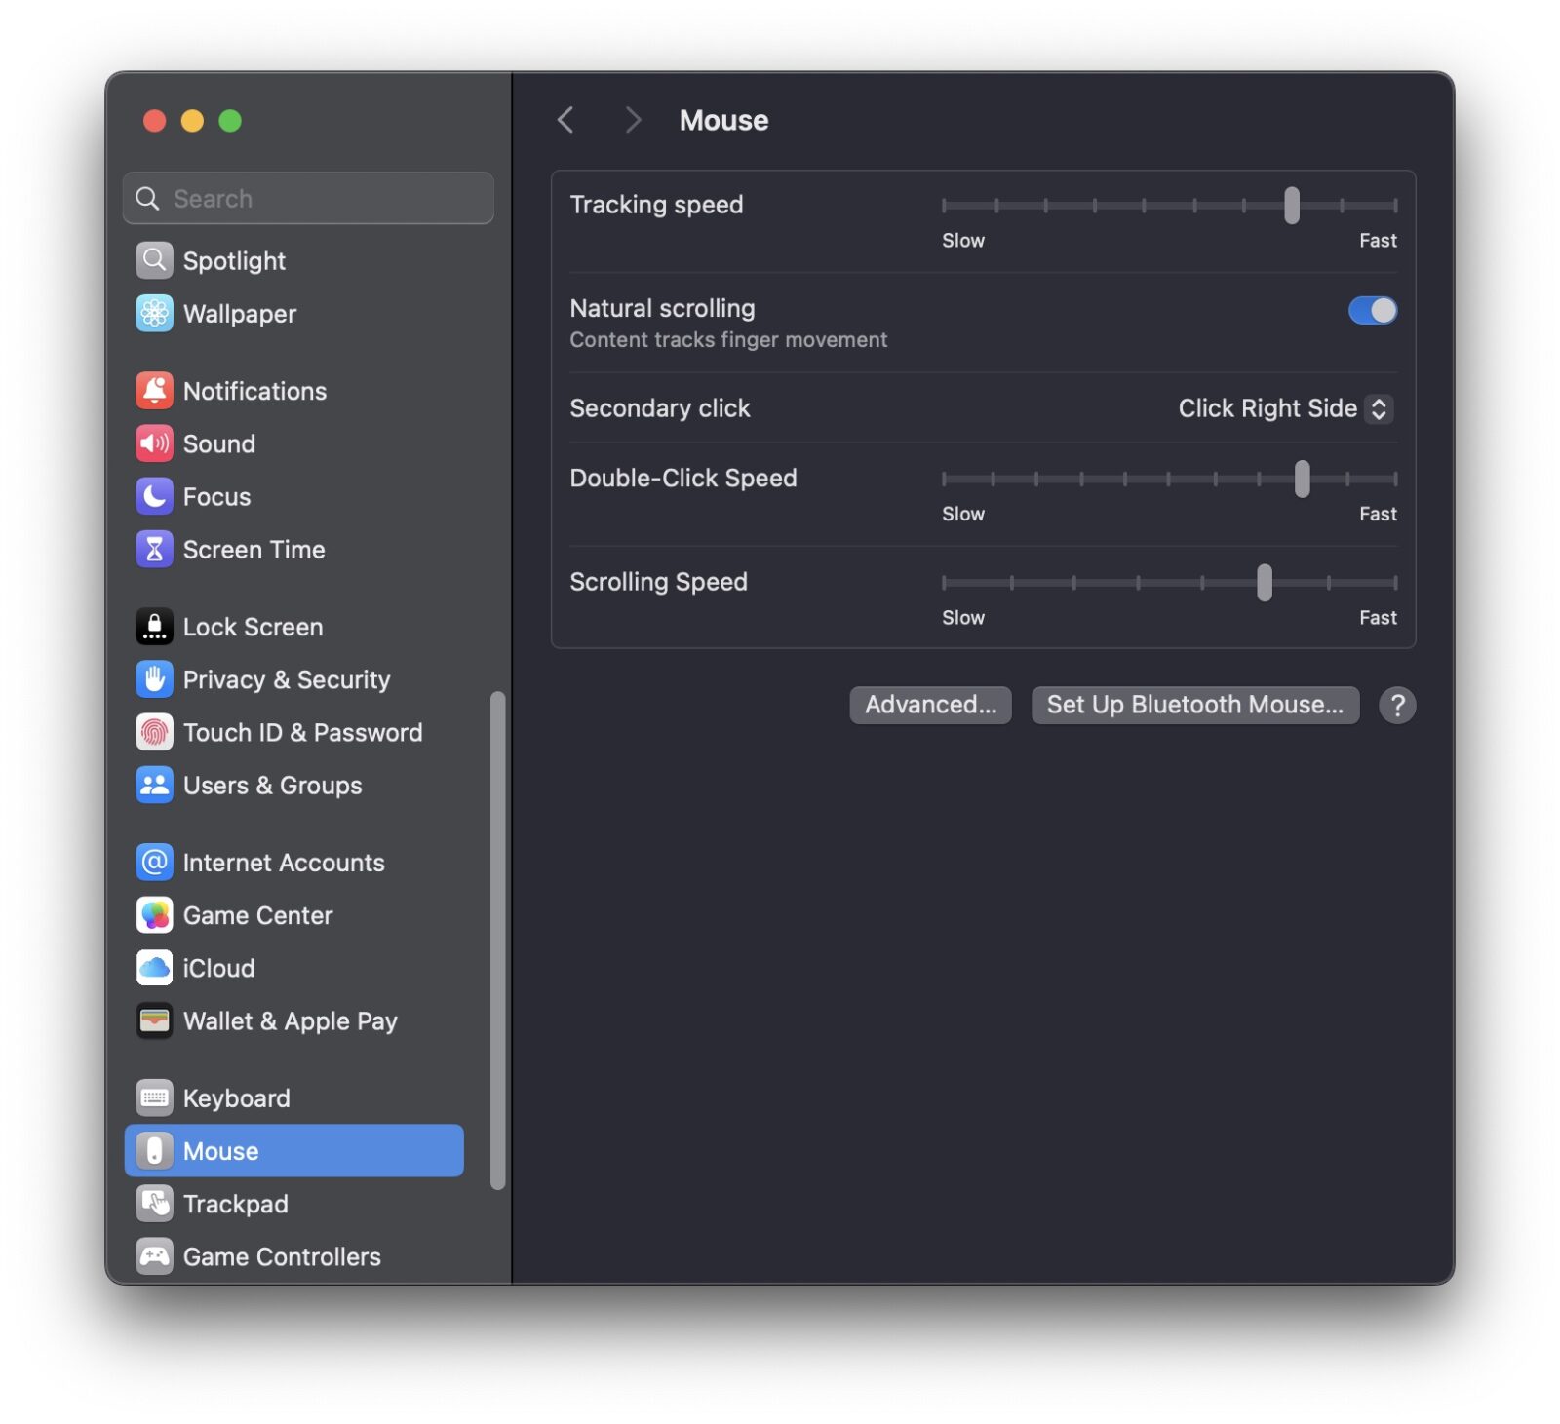Click Set Up Bluetooth Mouse button
Screen dimensions: 1560x1424
click(x=1194, y=705)
